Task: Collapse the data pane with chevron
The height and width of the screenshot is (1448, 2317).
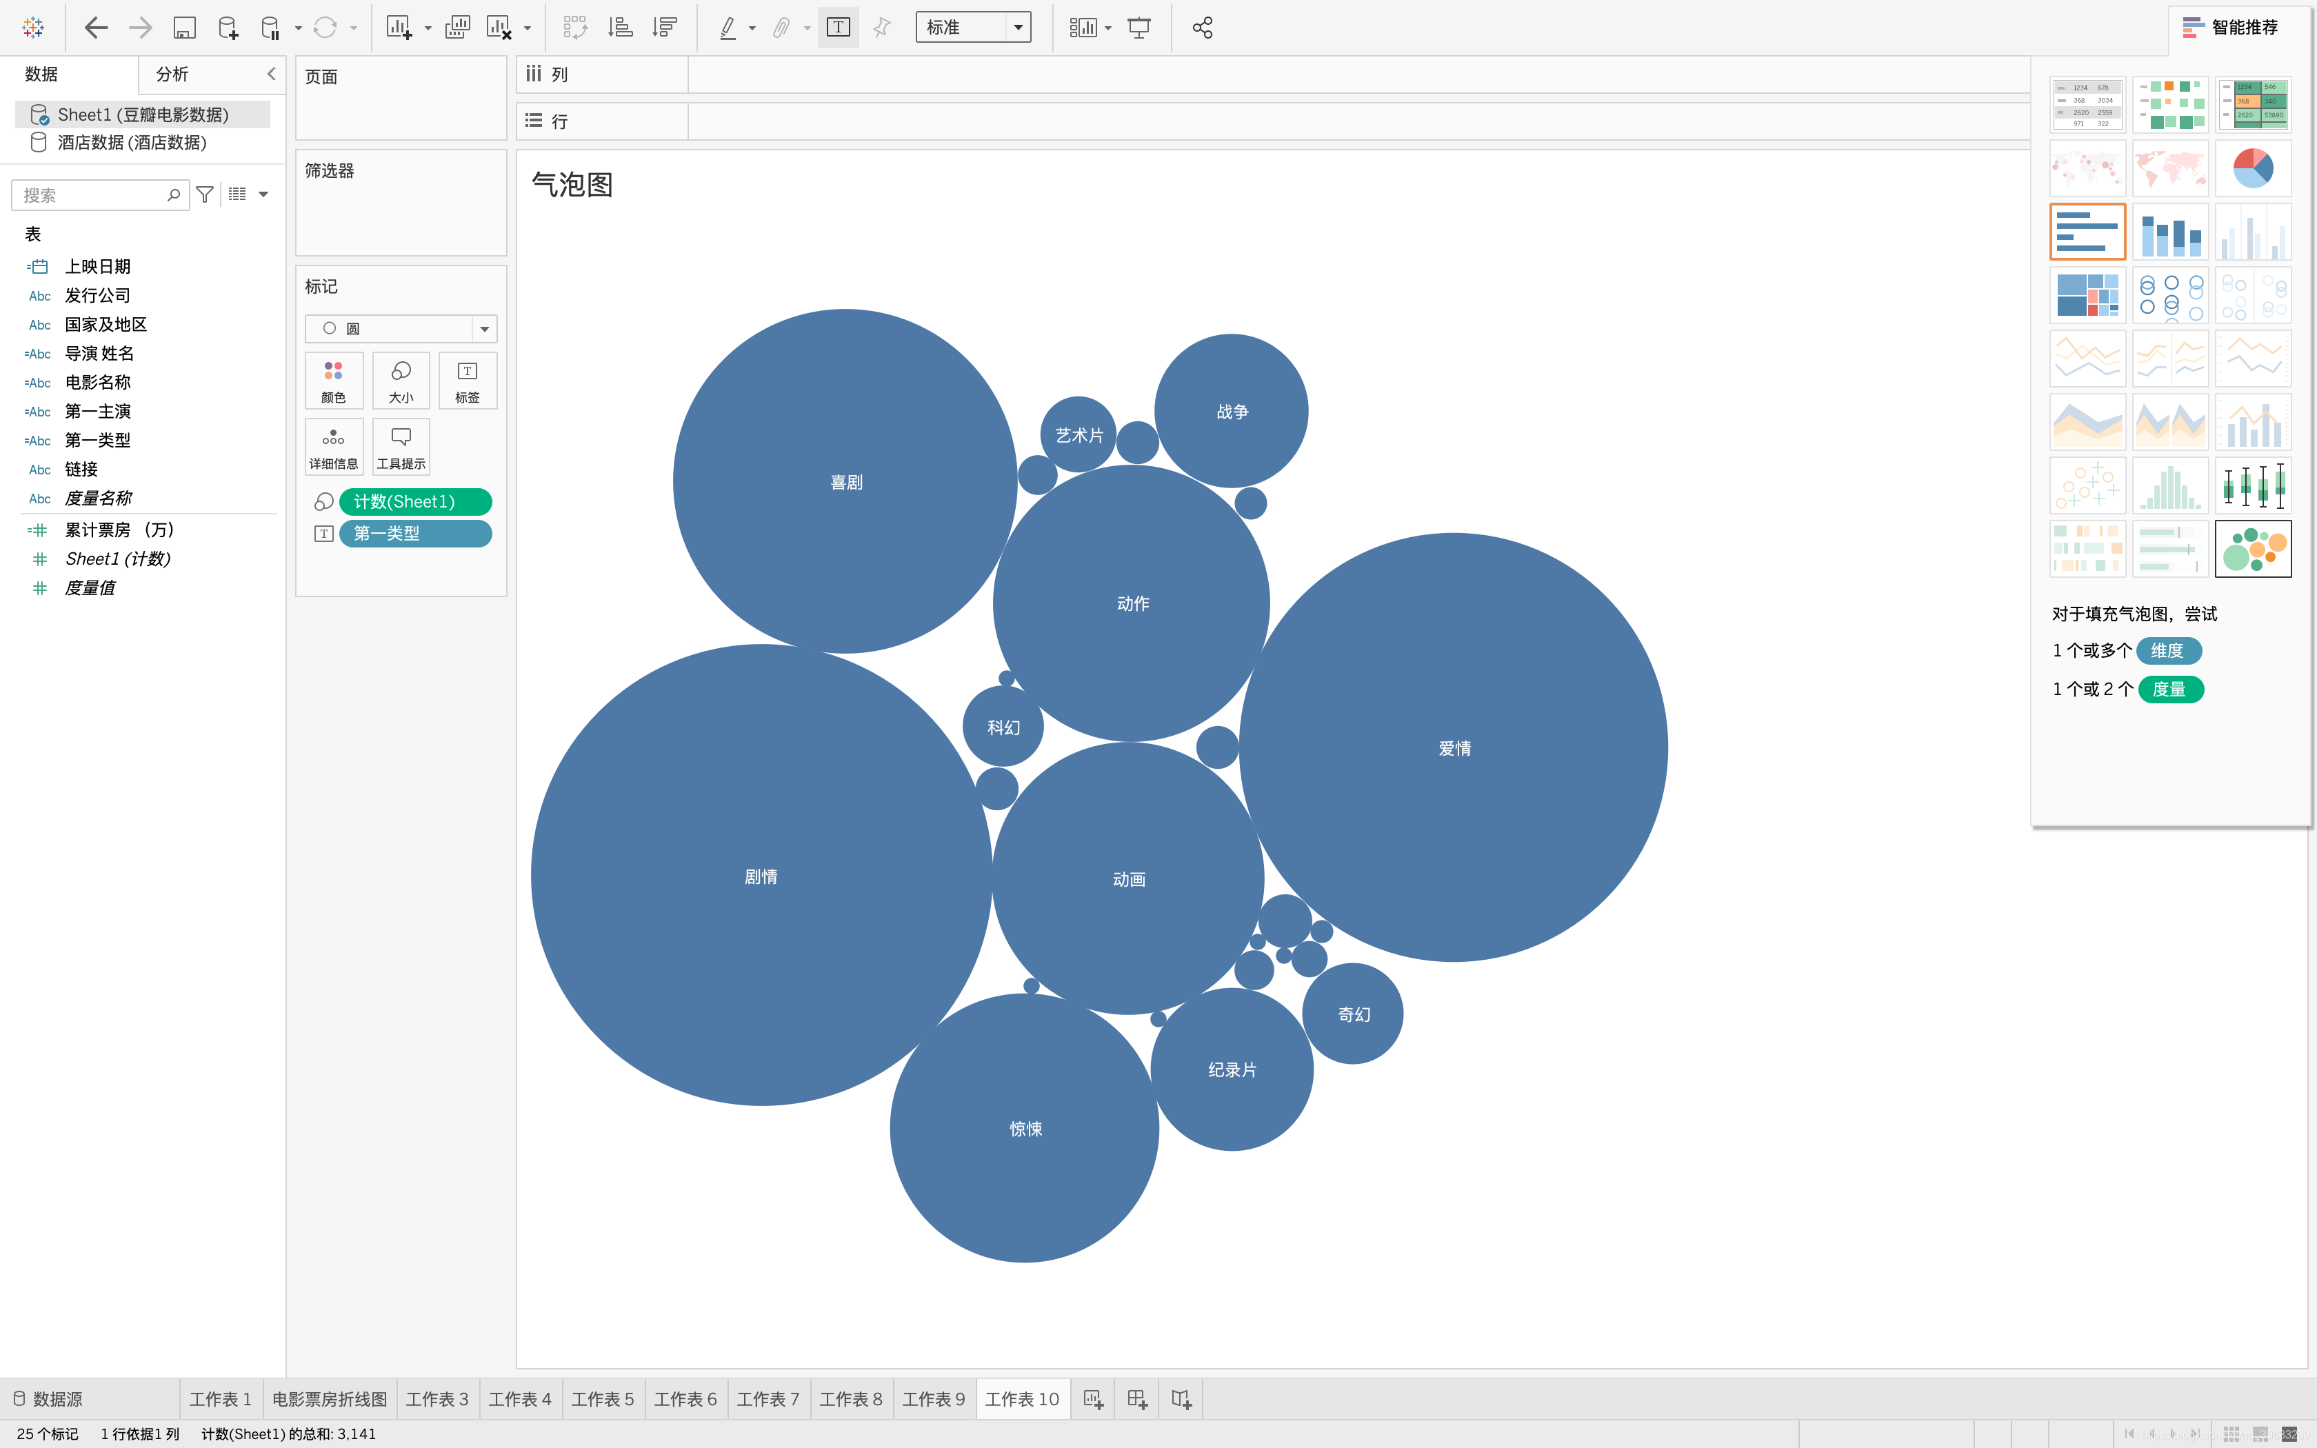Action: pyautogui.click(x=271, y=74)
